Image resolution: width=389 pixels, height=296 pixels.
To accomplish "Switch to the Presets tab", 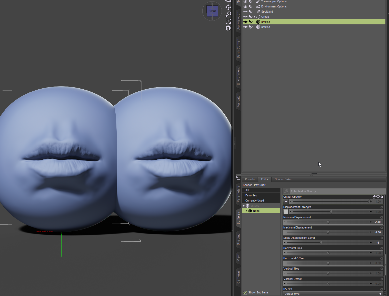I will click(250, 179).
